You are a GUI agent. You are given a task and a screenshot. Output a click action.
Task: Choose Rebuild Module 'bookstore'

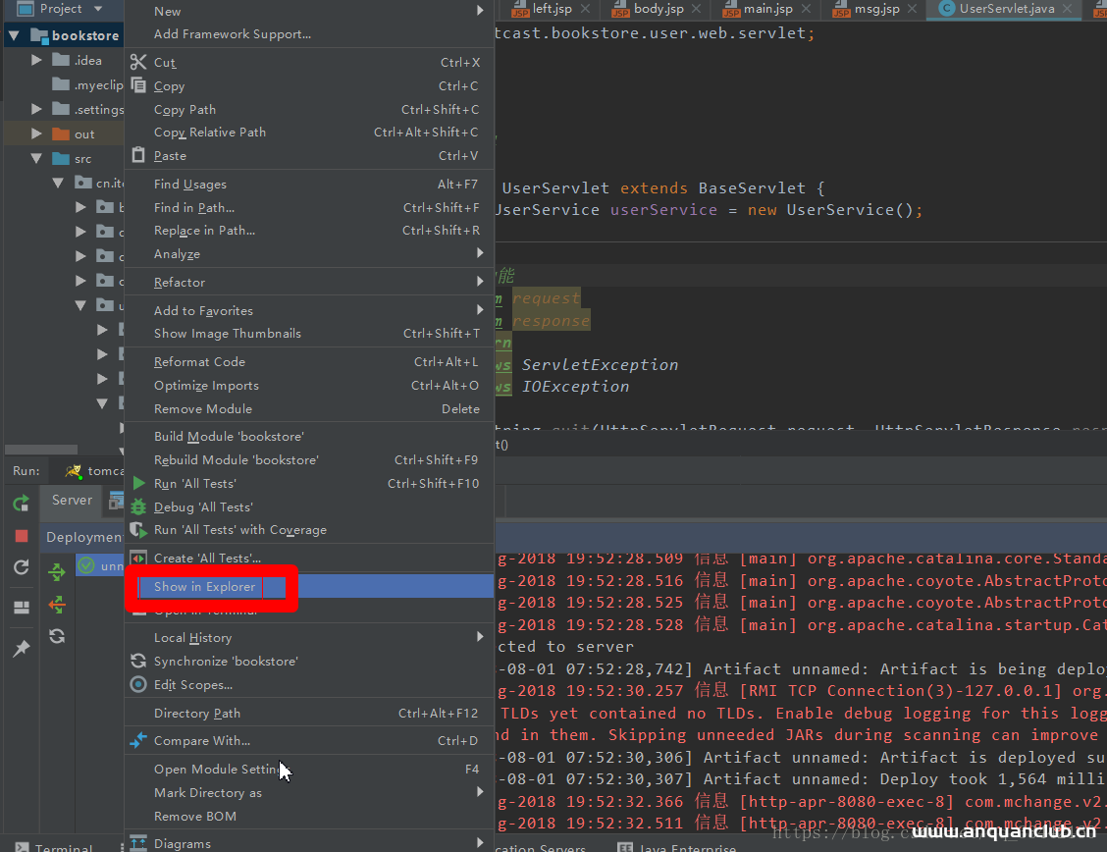(309, 459)
